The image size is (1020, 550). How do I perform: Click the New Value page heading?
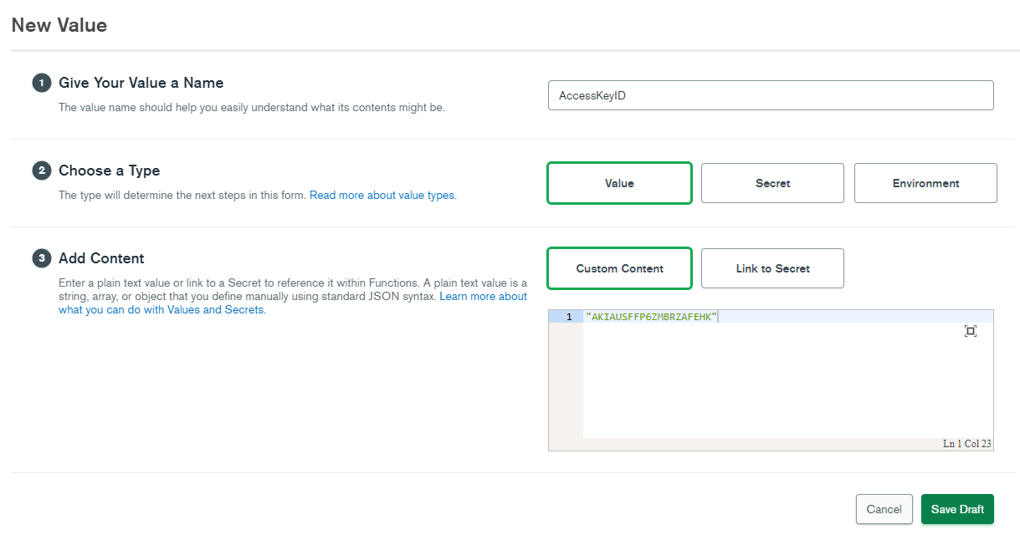point(59,25)
